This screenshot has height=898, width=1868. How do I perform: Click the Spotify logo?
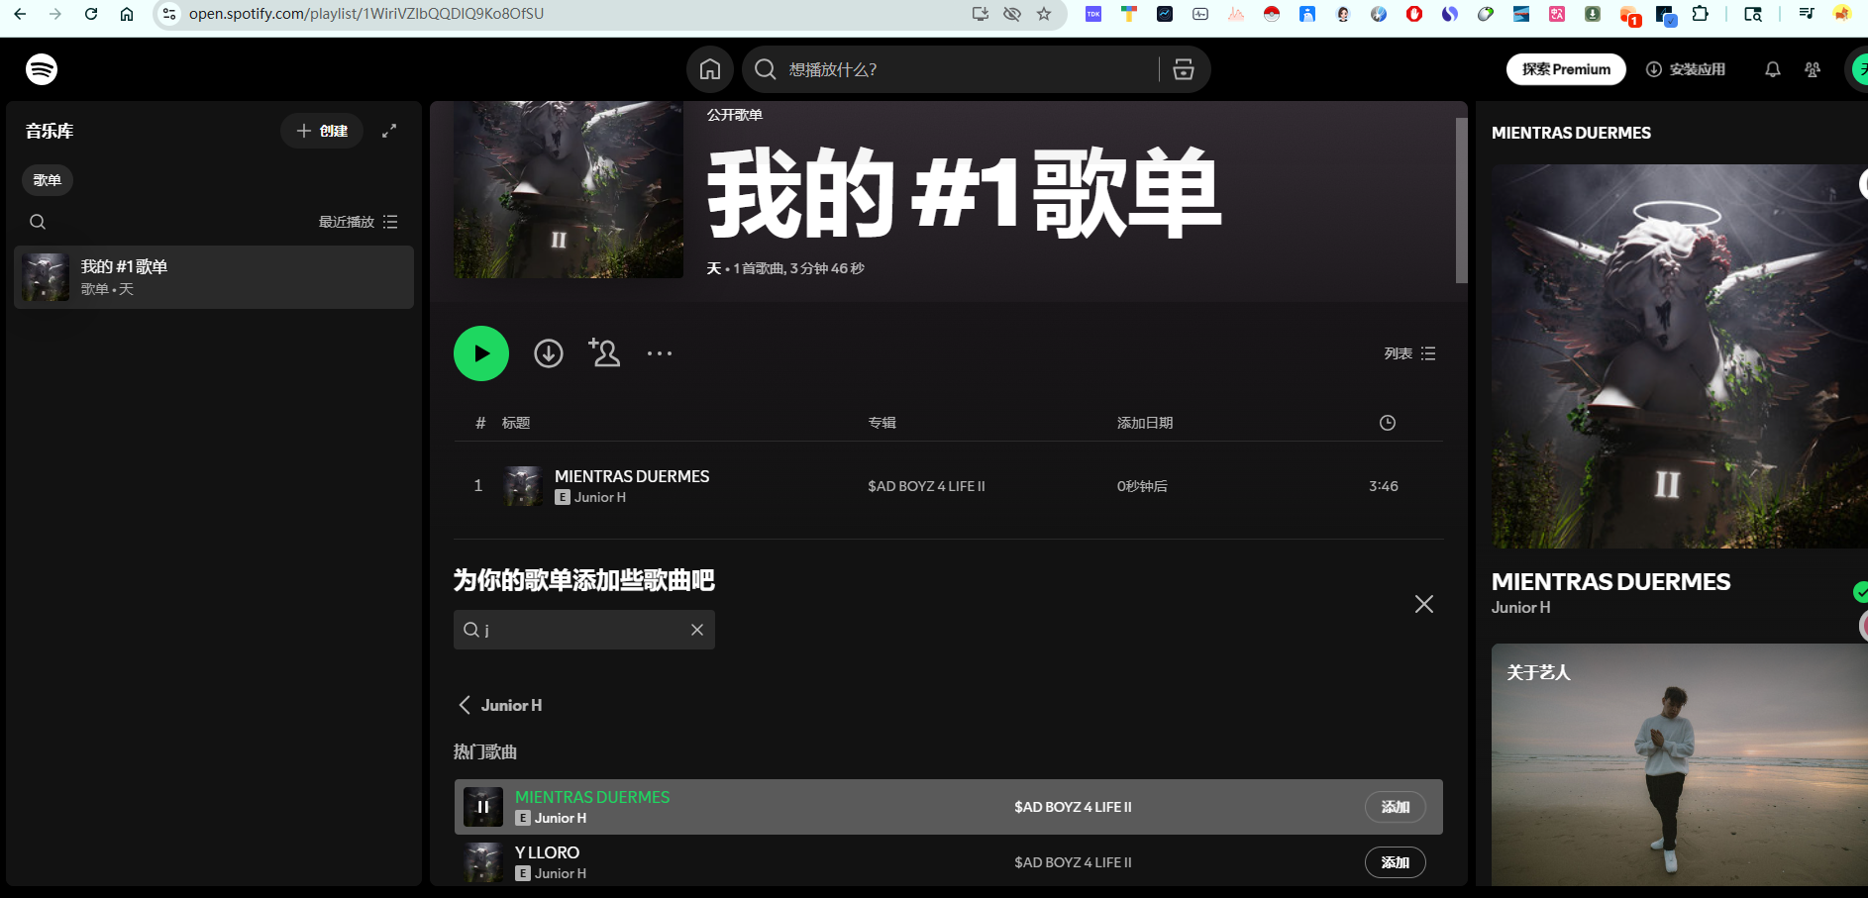[x=42, y=69]
